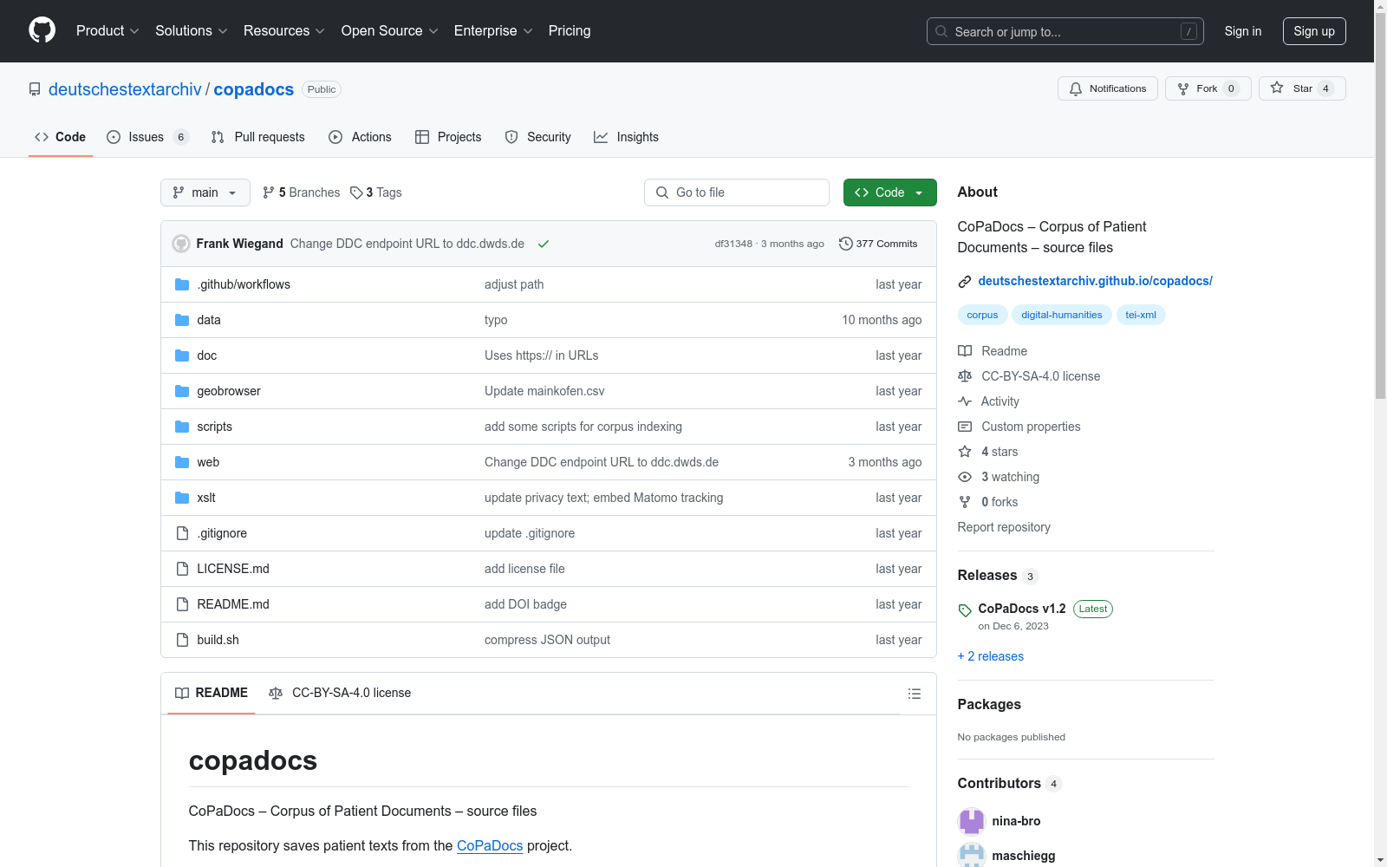Click the Sign in link
Screen dimensions: 1387x867
point(1243,31)
